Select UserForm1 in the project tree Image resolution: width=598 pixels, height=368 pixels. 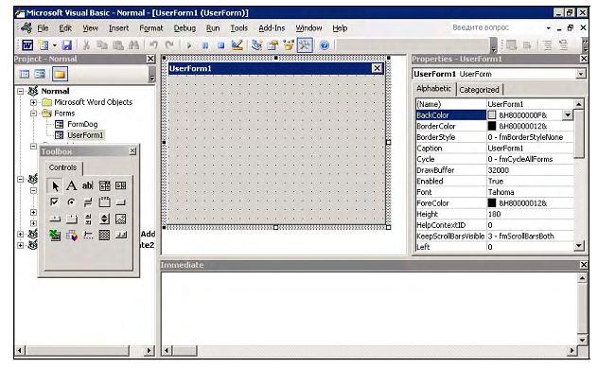pyautogui.click(x=85, y=135)
